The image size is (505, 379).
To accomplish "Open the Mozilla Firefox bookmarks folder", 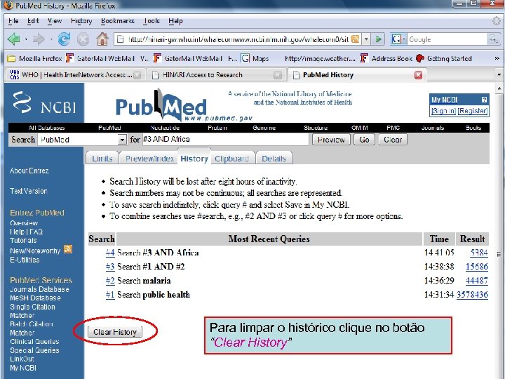I will click(34, 59).
